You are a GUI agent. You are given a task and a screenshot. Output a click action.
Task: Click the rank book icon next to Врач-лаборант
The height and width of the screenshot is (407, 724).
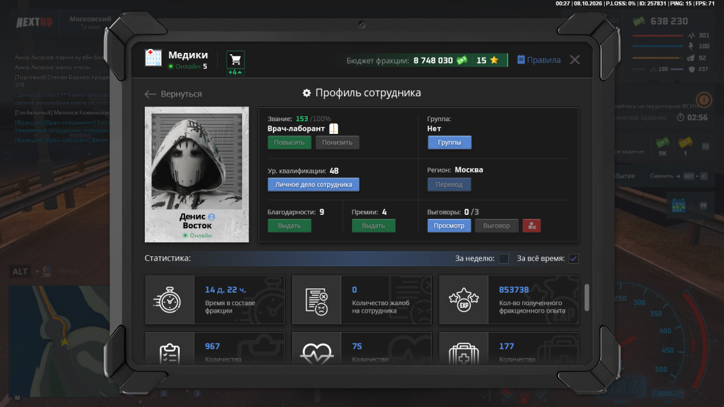pyautogui.click(x=333, y=129)
